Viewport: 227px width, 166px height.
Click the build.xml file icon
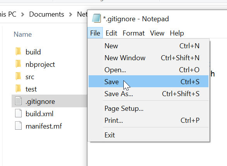click(x=18, y=113)
